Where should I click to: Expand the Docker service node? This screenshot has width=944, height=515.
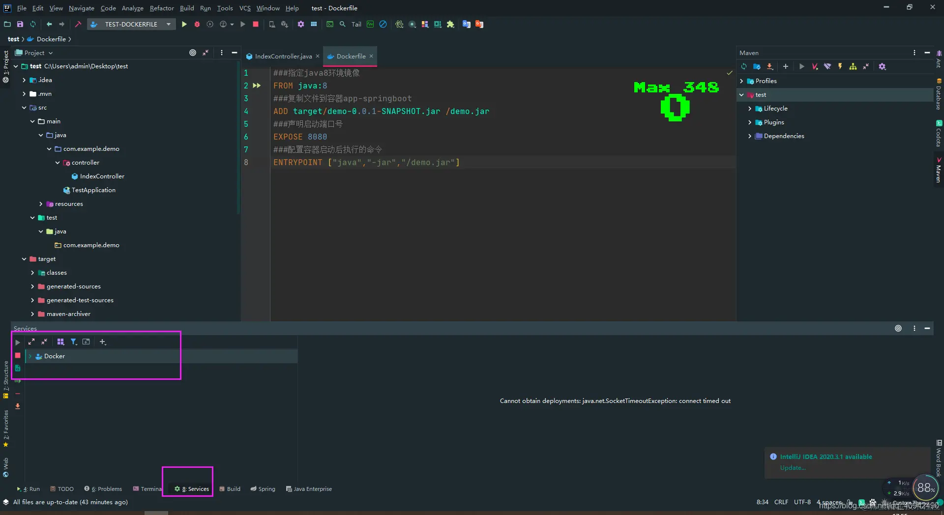click(x=30, y=356)
